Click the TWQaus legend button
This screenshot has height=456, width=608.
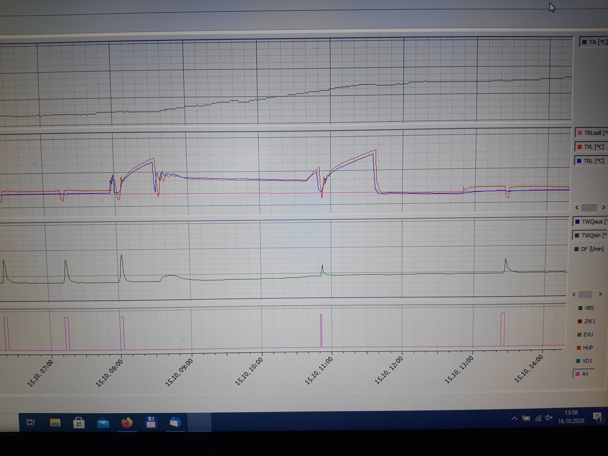pyautogui.click(x=590, y=221)
